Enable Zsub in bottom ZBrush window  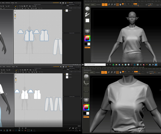[139, 72]
